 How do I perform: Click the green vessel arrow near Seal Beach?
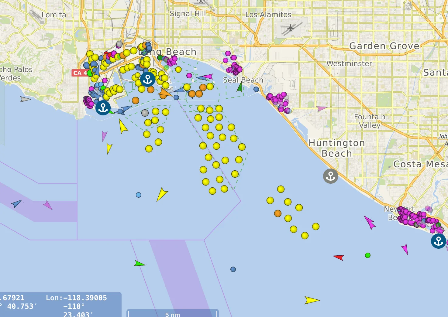coord(240,87)
